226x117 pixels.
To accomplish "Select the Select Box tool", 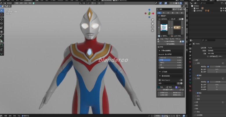I will (x=1, y=10).
